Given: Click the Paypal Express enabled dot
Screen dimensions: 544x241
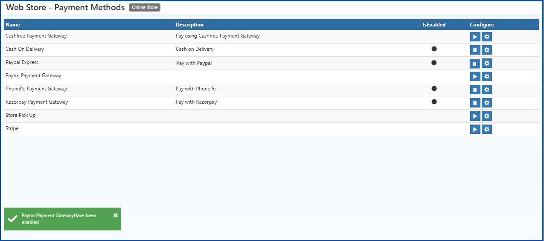Looking at the screenshot, I should coord(434,62).
